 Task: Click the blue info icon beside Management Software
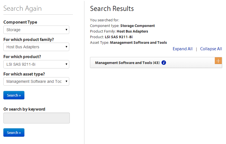click(x=164, y=63)
